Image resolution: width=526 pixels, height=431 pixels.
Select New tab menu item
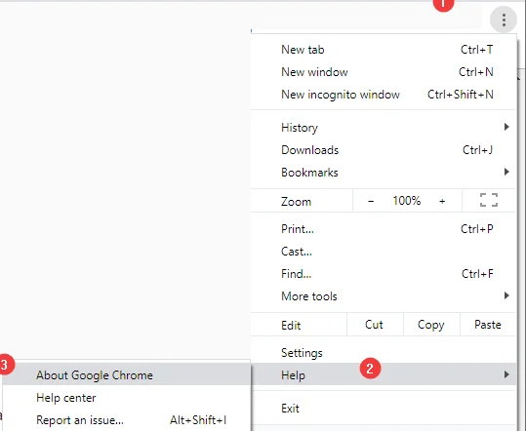coord(384,50)
